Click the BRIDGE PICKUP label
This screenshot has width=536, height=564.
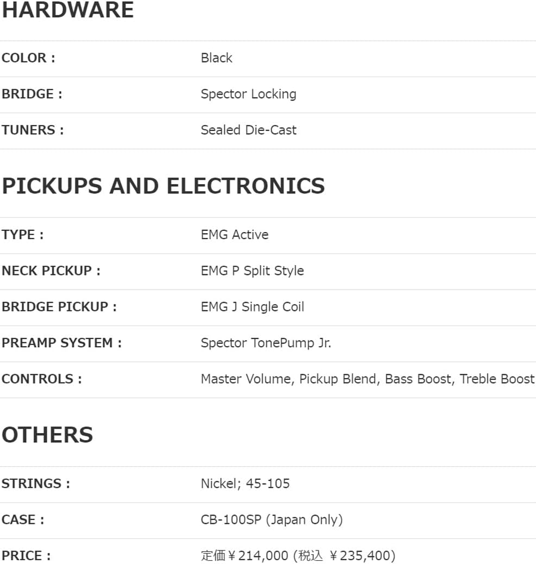coord(59,307)
